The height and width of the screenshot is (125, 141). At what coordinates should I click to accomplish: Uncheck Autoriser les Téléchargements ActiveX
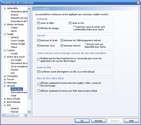pos(62,40)
